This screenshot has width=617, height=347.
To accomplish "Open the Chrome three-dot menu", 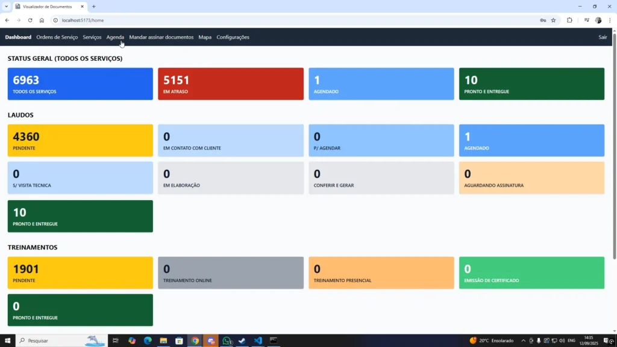I will tap(609, 20).
